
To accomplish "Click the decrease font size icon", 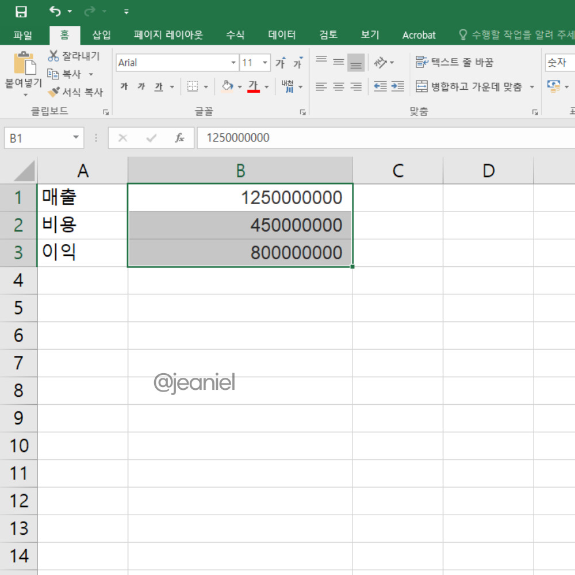I will click(x=298, y=63).
